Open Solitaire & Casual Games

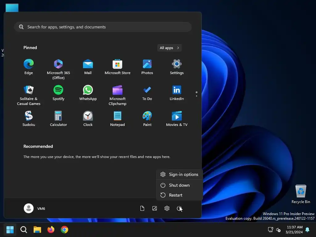tap(29, 95)
